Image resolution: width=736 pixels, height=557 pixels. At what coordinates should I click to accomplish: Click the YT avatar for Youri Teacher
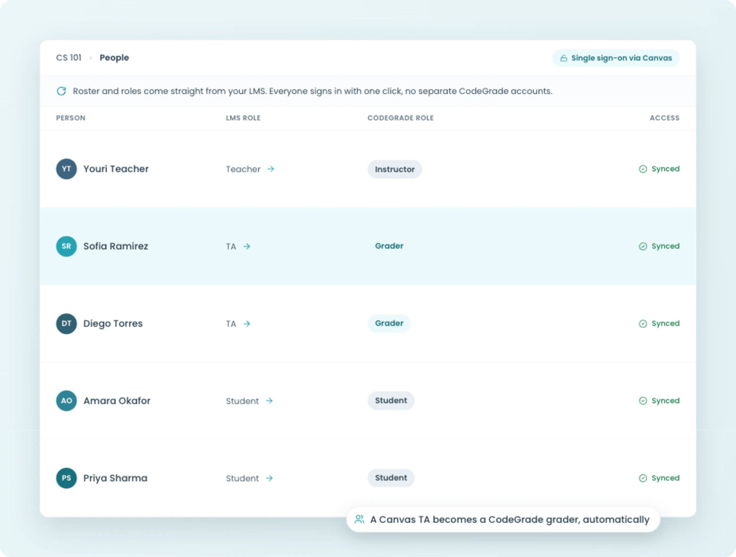point(67,169)
